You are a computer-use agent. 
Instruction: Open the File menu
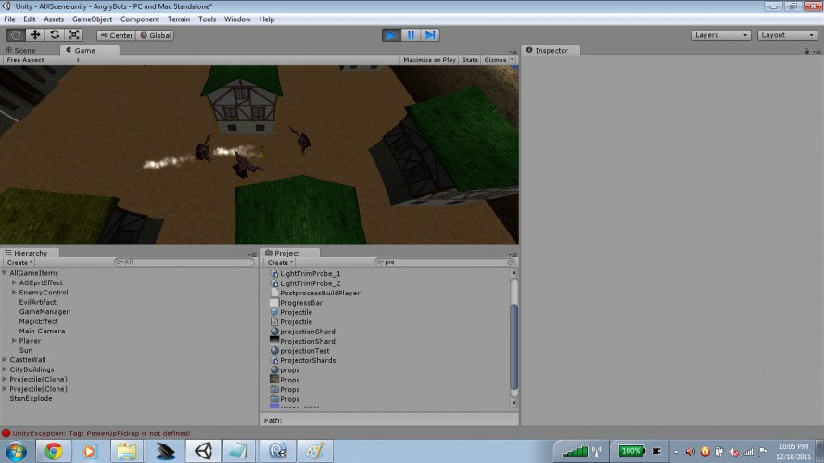coord(9,19)
